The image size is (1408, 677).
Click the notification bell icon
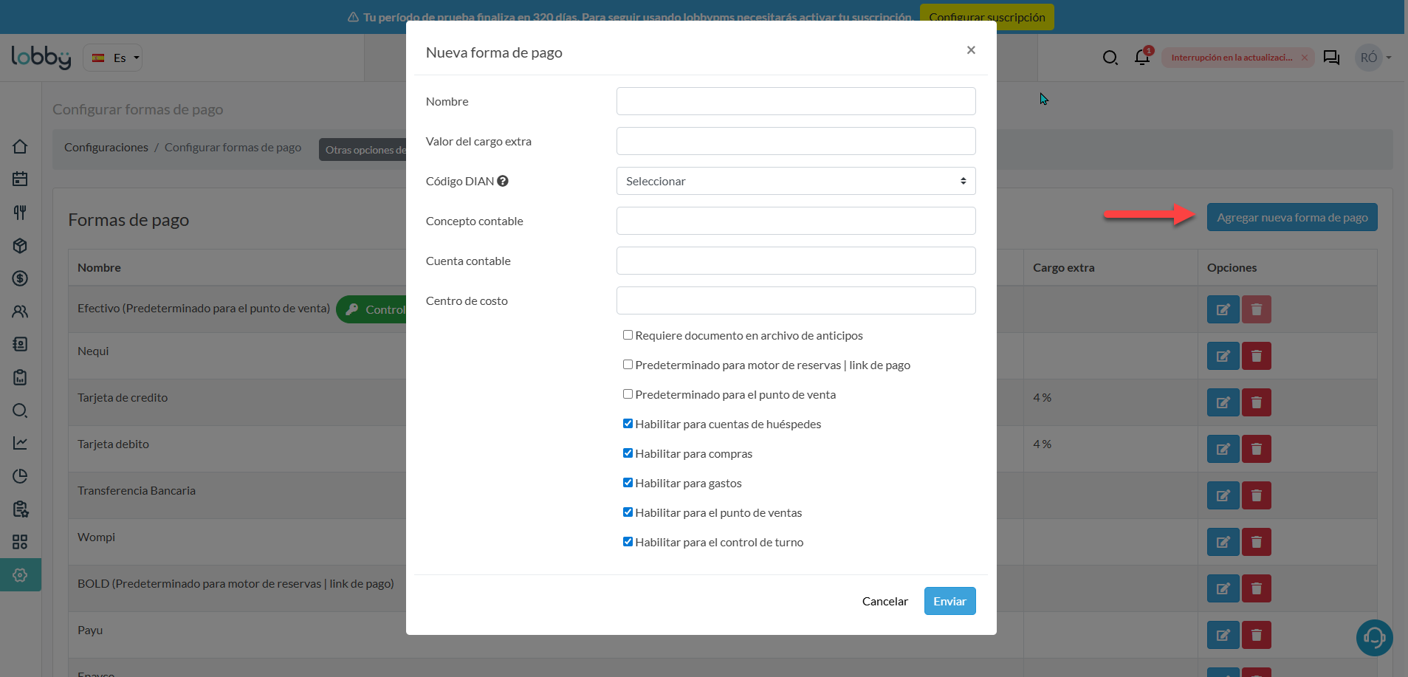pyautogui.click(x=1141, y=58)
